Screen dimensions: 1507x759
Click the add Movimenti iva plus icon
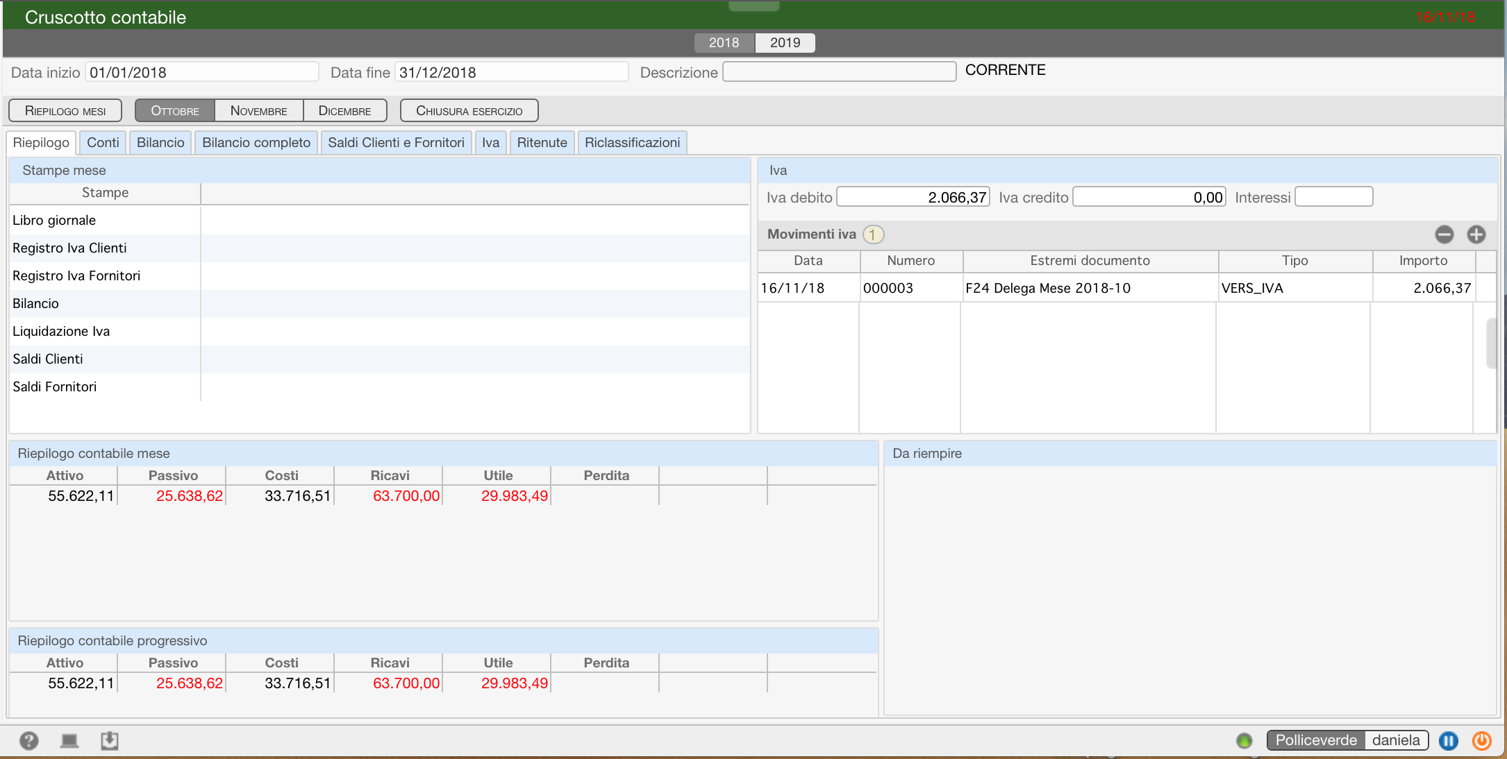click(x=1476, y=234)
